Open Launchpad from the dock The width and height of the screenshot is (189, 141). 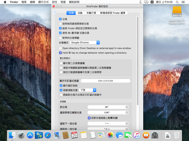[21, 135]
